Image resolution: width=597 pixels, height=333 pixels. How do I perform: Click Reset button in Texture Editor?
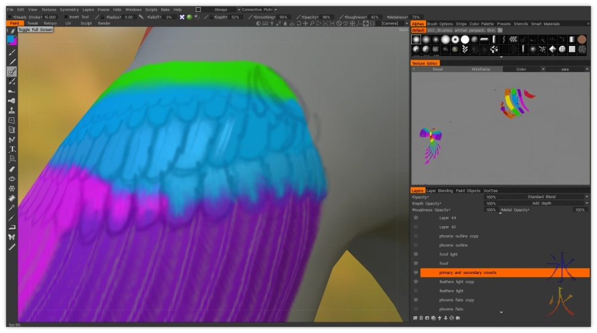438,69
